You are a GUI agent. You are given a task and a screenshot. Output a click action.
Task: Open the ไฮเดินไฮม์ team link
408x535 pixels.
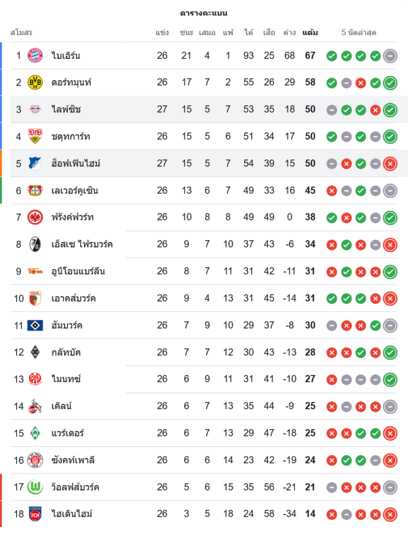click(x=72, y=514)
